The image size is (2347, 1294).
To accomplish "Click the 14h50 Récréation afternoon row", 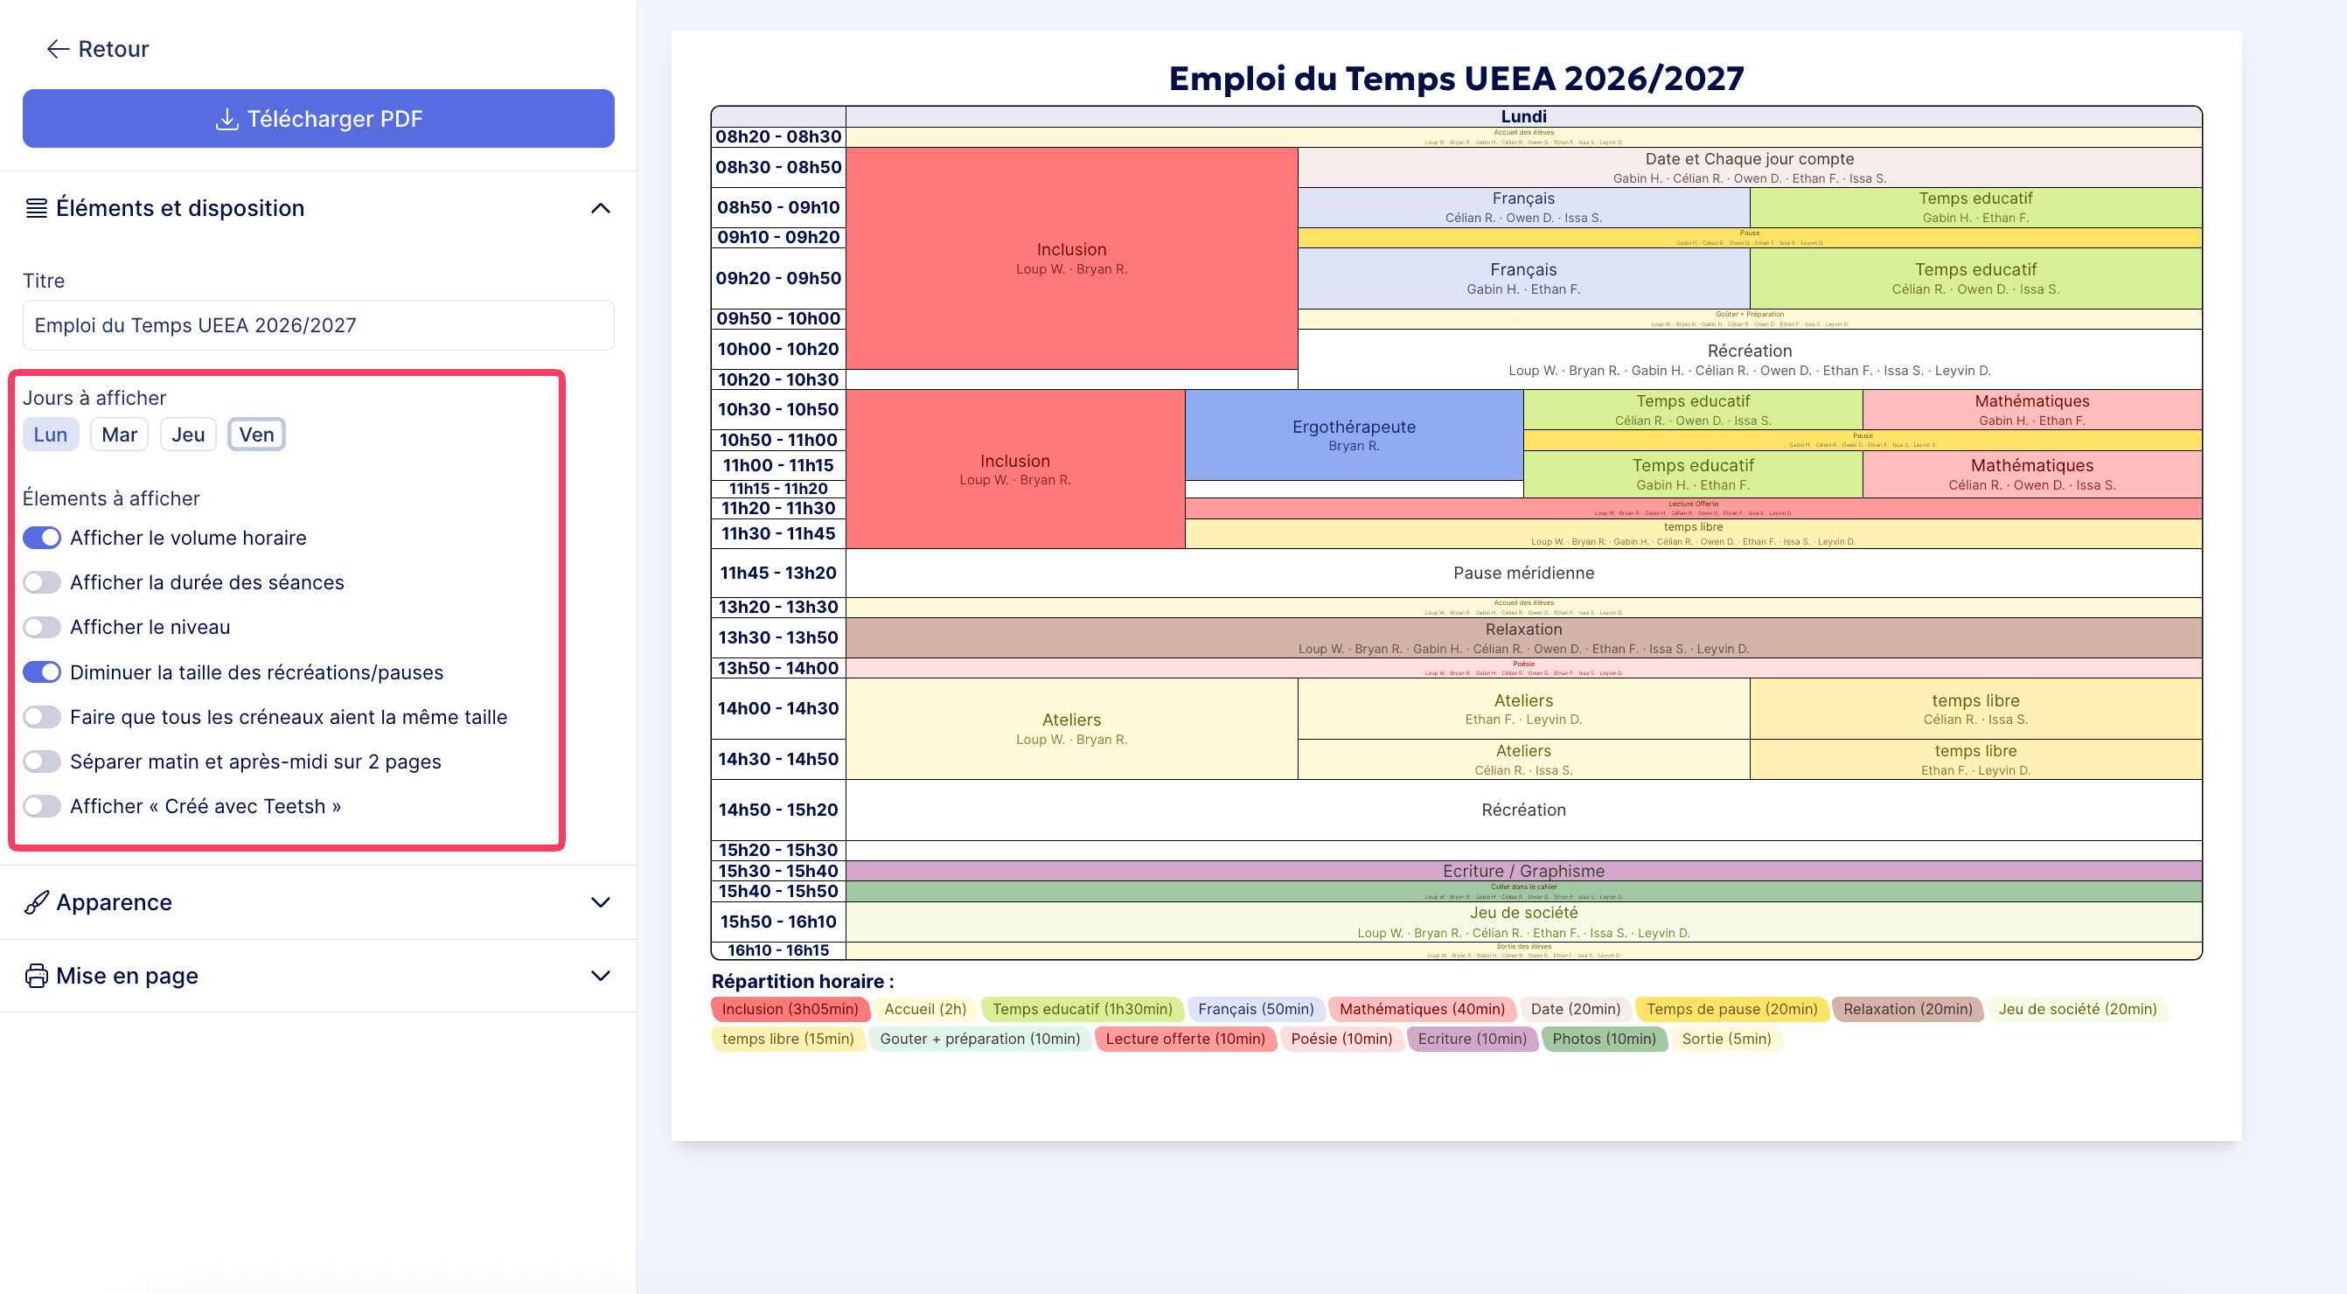I will (x=1523, y=810).
